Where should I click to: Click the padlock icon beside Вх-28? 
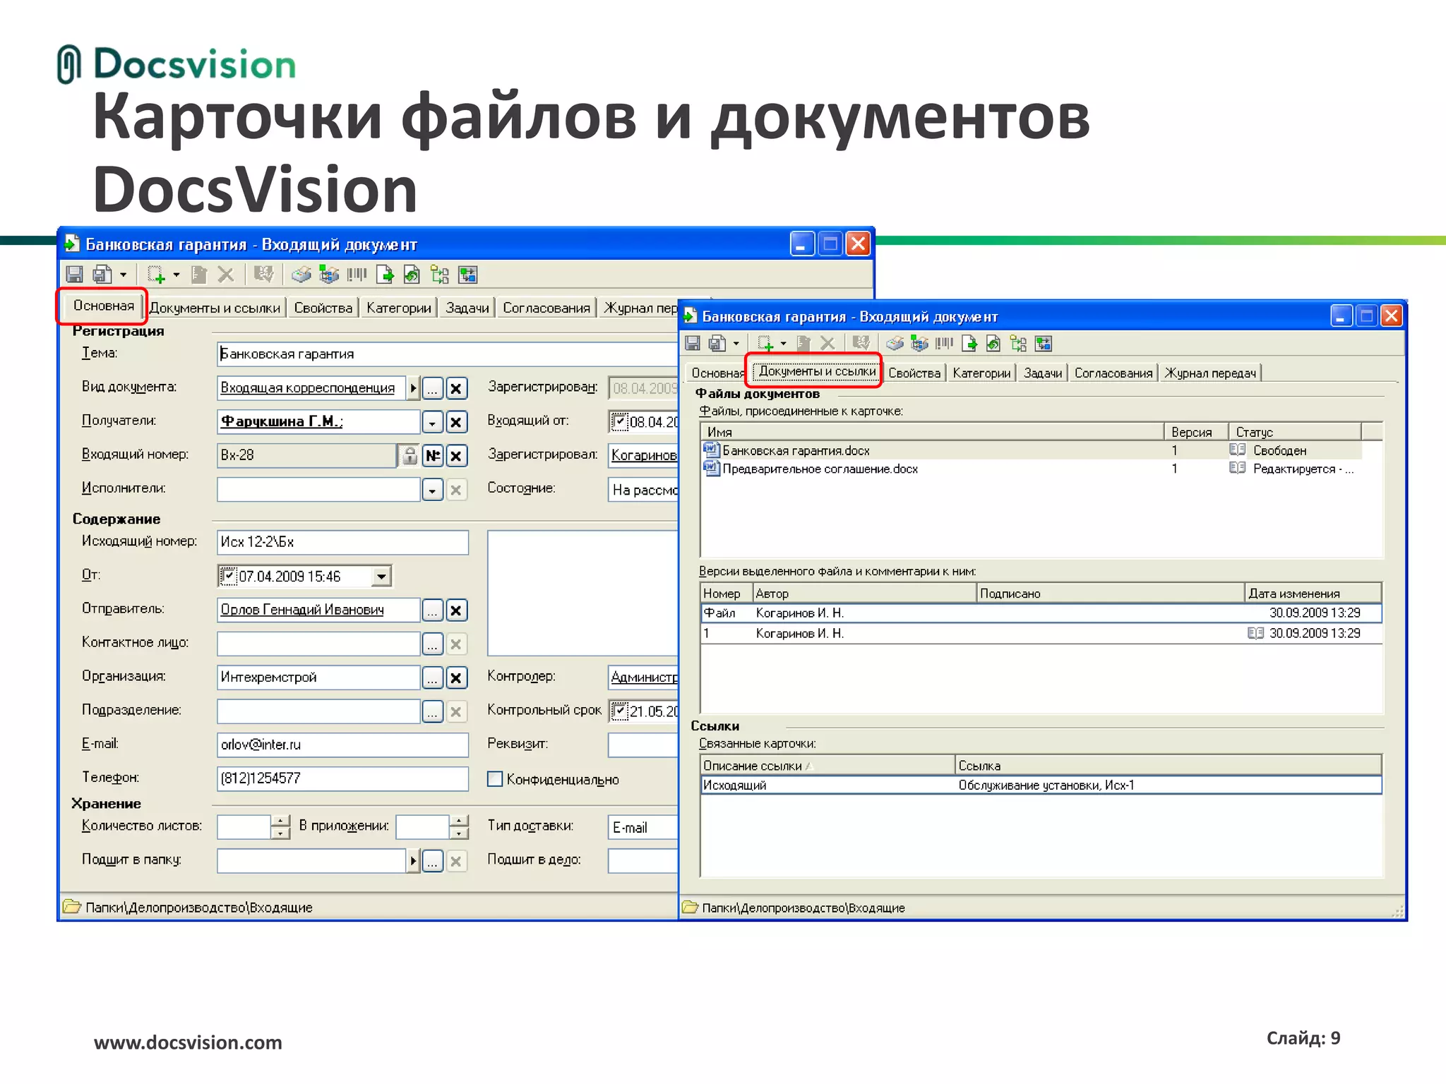(410, 455)
